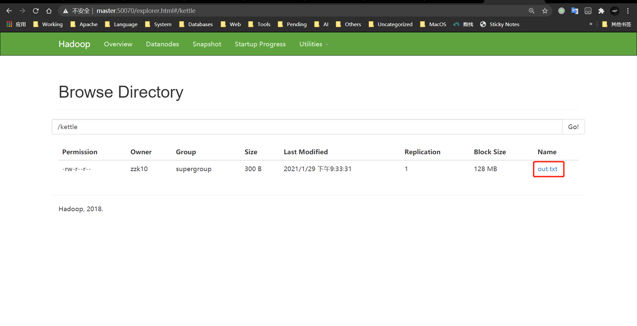Go to the browser home page
The width and height of the screenshot is (637, 326).
click(49, 11)
